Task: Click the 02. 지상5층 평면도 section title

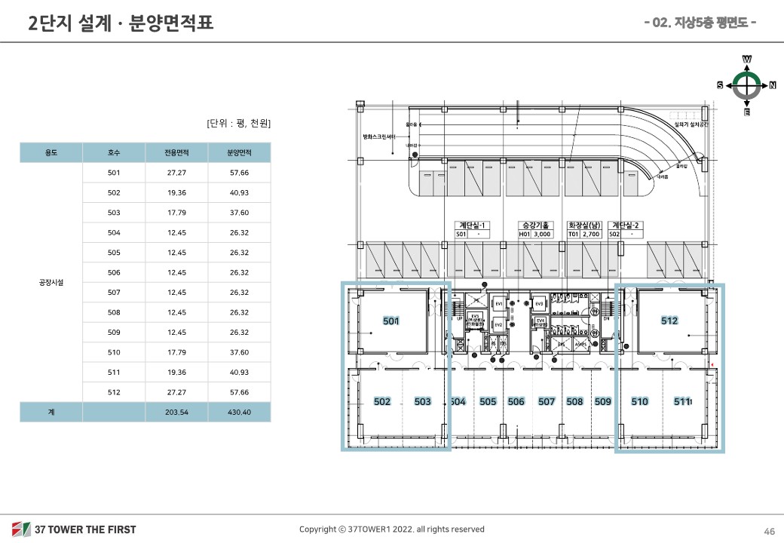Action: click(701, 22)
